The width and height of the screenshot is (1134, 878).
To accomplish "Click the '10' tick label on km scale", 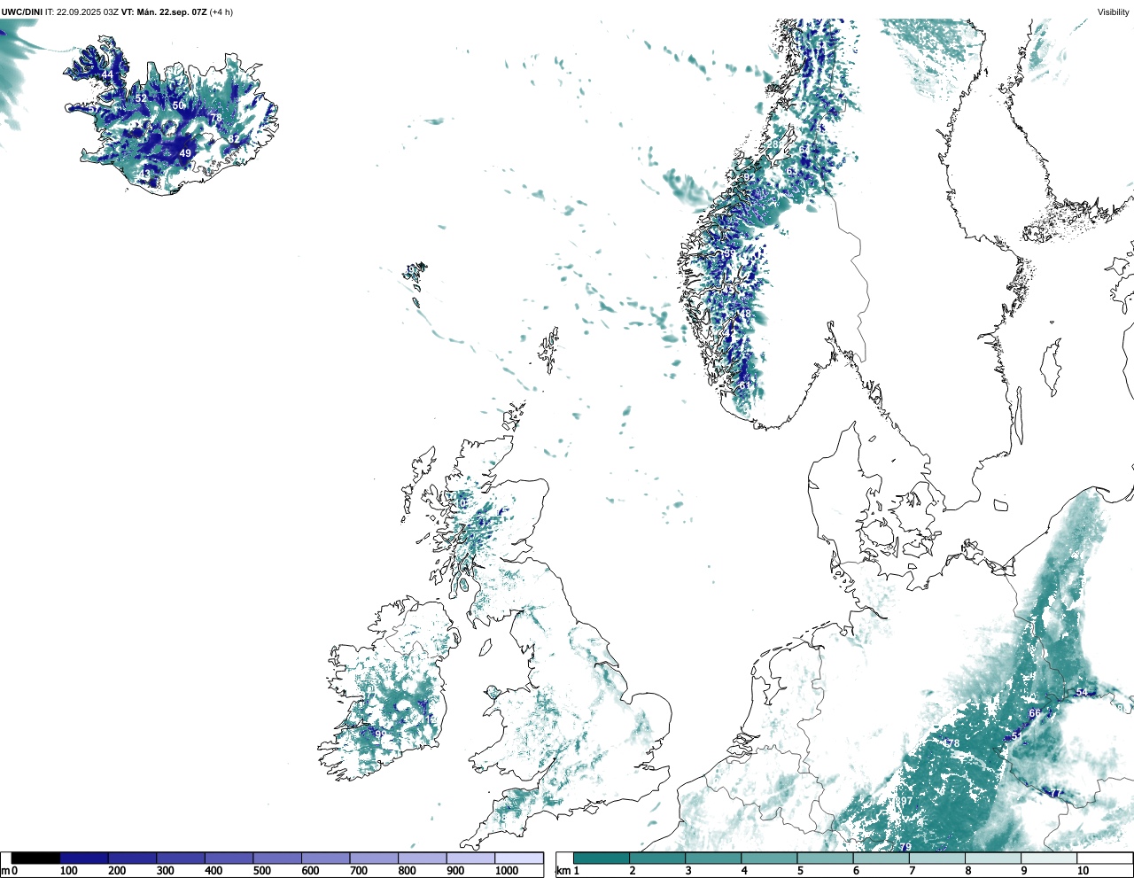I will 1083,871.
